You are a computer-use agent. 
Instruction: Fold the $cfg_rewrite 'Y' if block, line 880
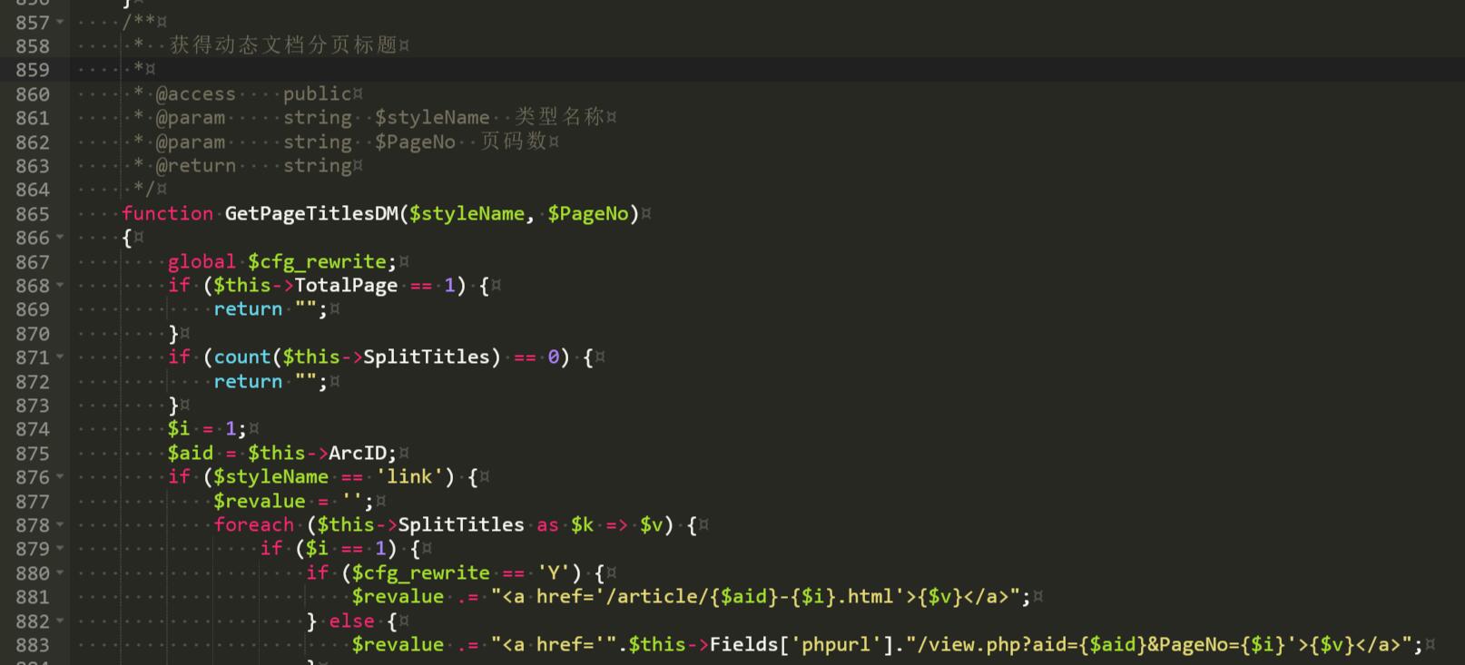pyautogui.click(x=61, y=573)
